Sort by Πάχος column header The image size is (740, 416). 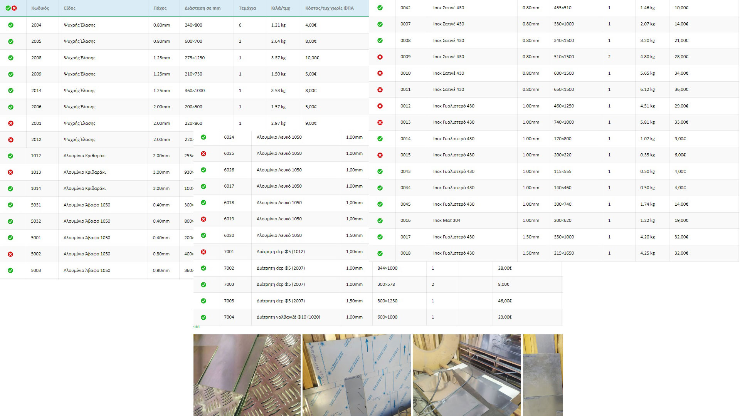[x=160, y=8]
